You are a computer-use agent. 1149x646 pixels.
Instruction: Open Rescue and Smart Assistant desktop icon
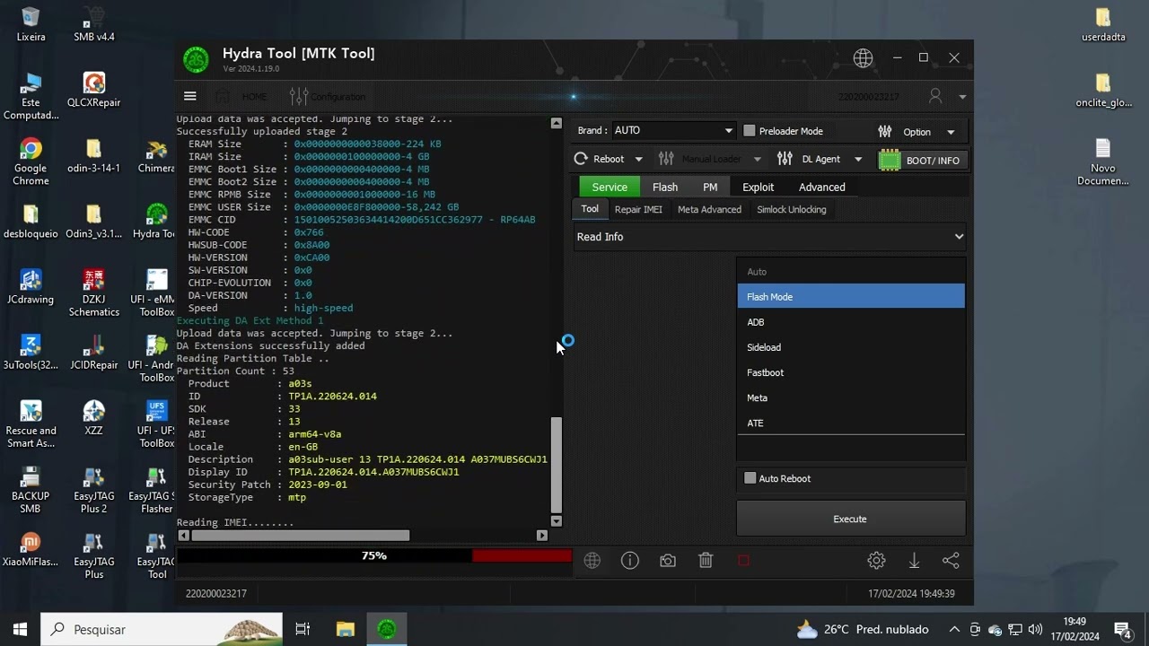pyautogui.click(x=31, y=424)
